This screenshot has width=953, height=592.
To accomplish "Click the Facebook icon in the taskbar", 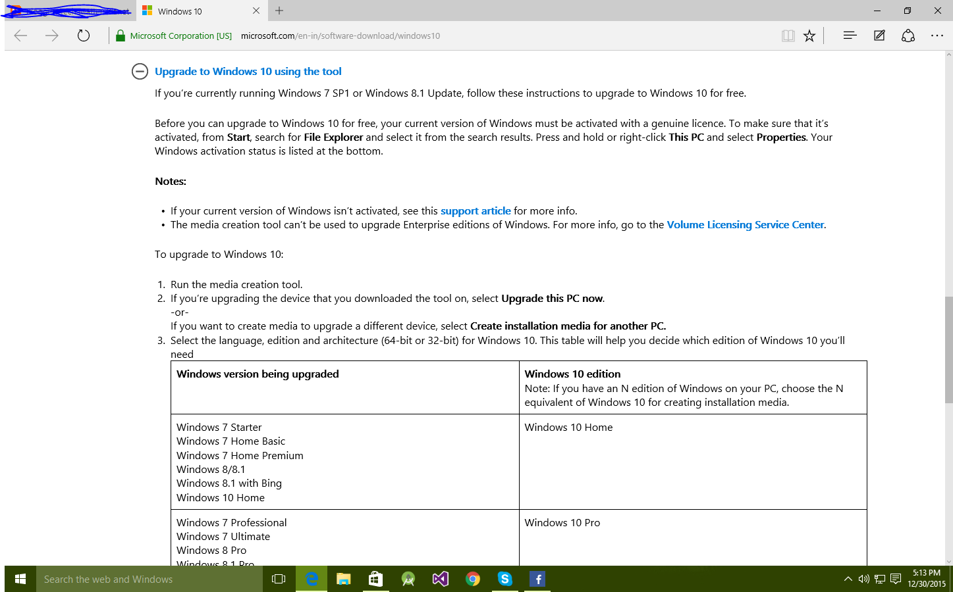I will (537, 579).
